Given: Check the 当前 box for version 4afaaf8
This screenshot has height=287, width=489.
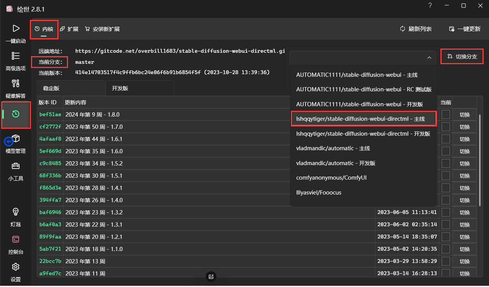Looking at the screenshot, I should (x=446, y=139).
